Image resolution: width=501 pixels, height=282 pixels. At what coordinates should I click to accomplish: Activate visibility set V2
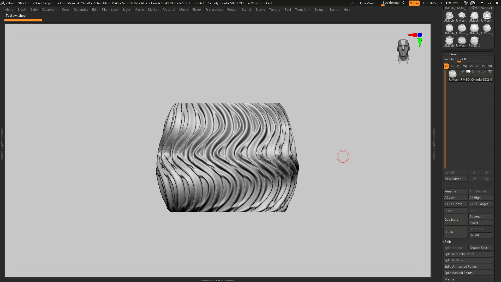coord(452,66)
